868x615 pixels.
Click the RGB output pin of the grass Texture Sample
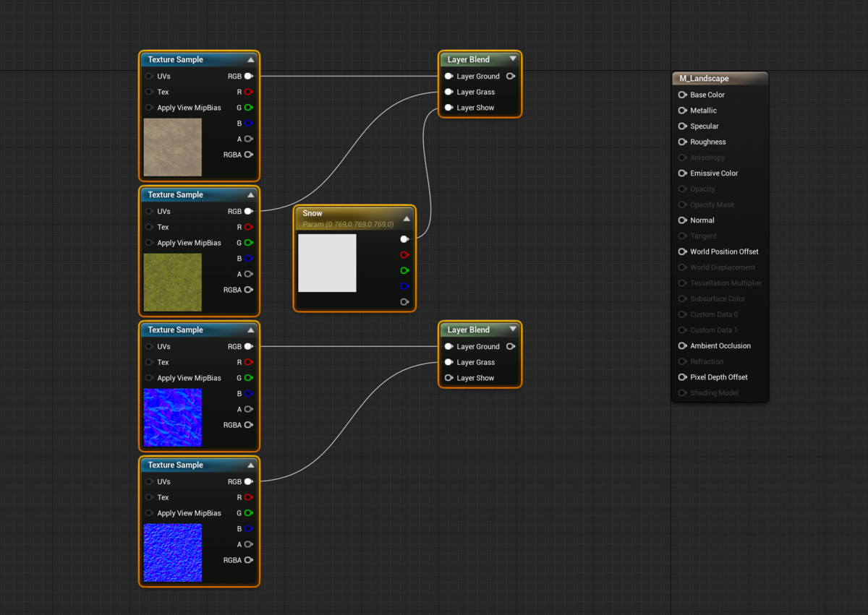click(249, 211)
